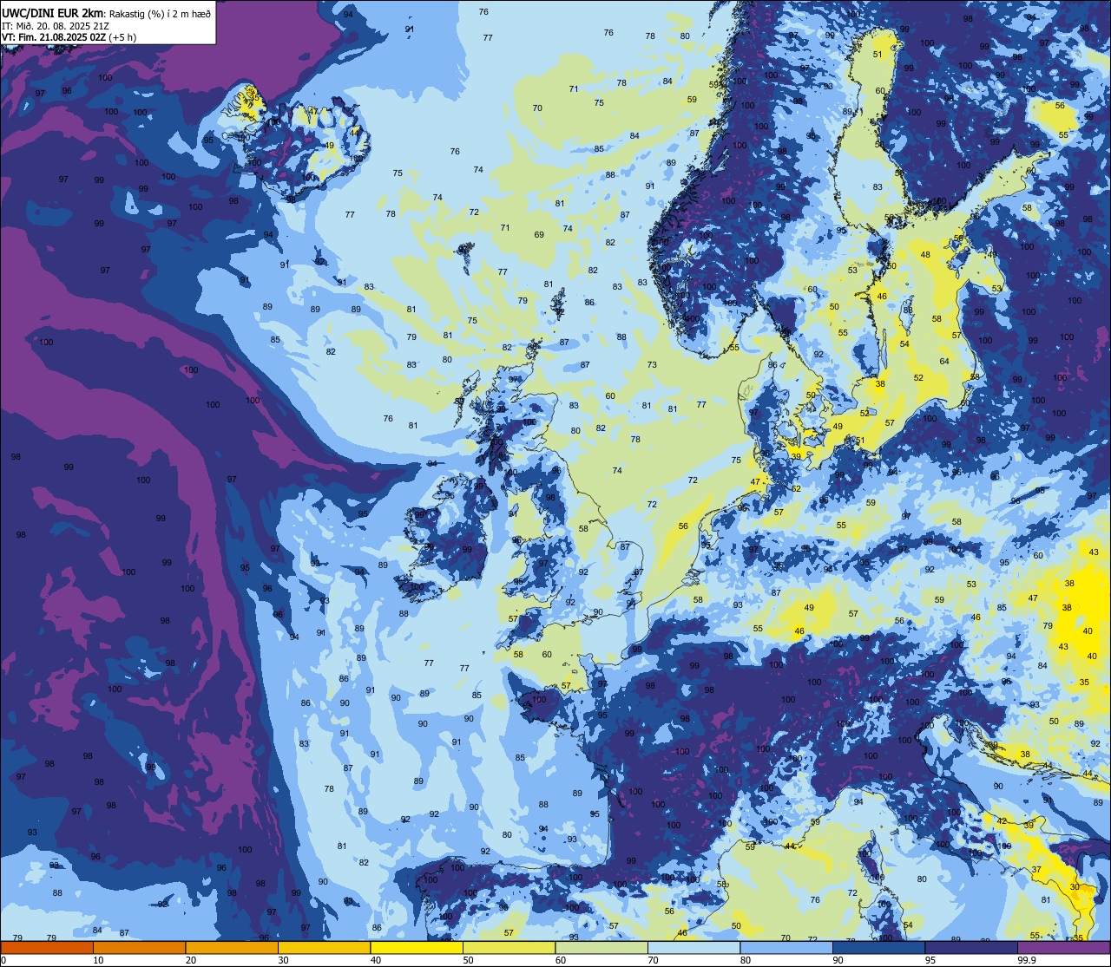Click the 'Rakastig (%) í 2 m hæð' label

[160, 13]
